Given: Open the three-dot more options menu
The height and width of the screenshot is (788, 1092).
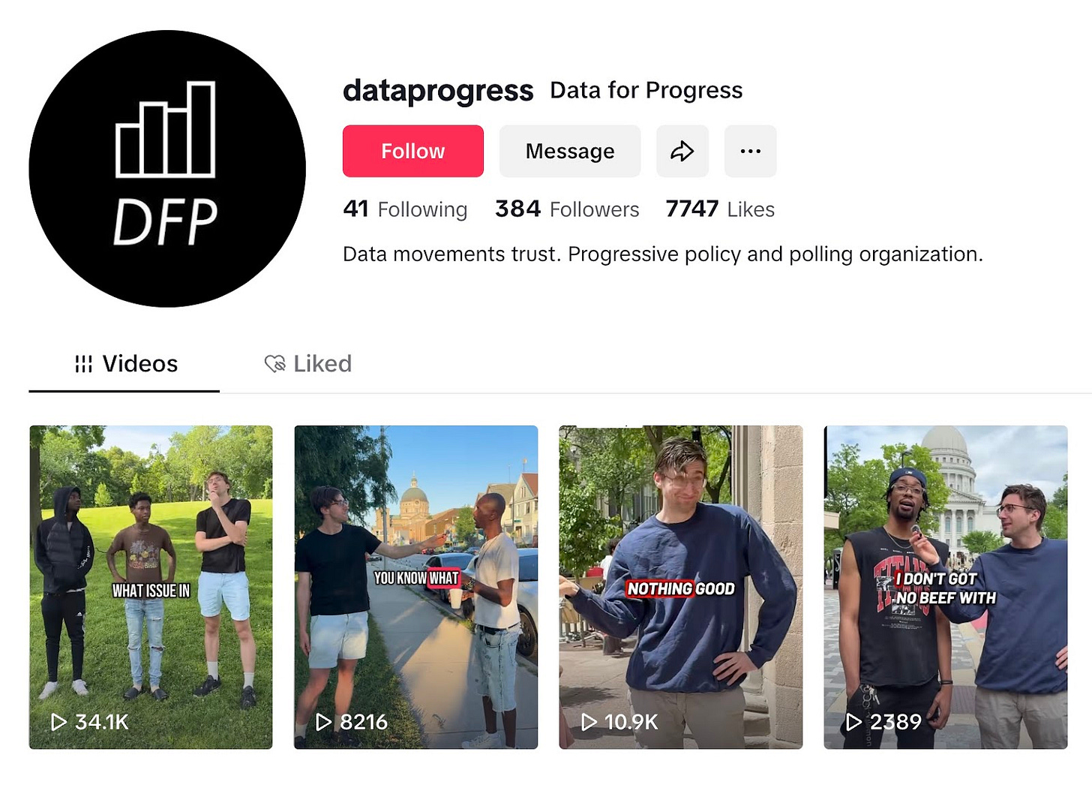Looking at the screenshot, I should pyautogui.click(x=750, y=152).
